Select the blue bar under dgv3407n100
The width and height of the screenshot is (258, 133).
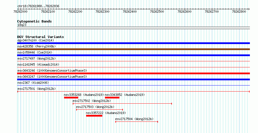(133, 43)
